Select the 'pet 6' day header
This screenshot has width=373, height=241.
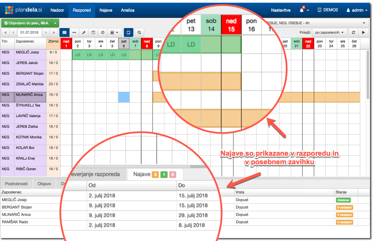[124, 44]
